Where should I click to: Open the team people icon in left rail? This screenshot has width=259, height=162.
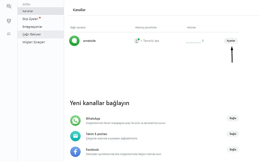pos(9,34)
